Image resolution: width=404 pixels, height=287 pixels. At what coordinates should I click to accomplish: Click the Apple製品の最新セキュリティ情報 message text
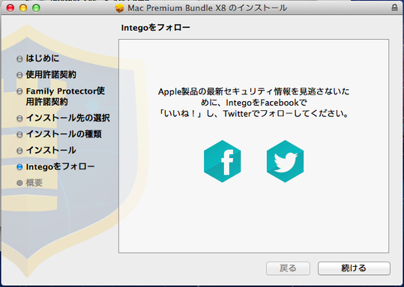[x=254, y=103]
